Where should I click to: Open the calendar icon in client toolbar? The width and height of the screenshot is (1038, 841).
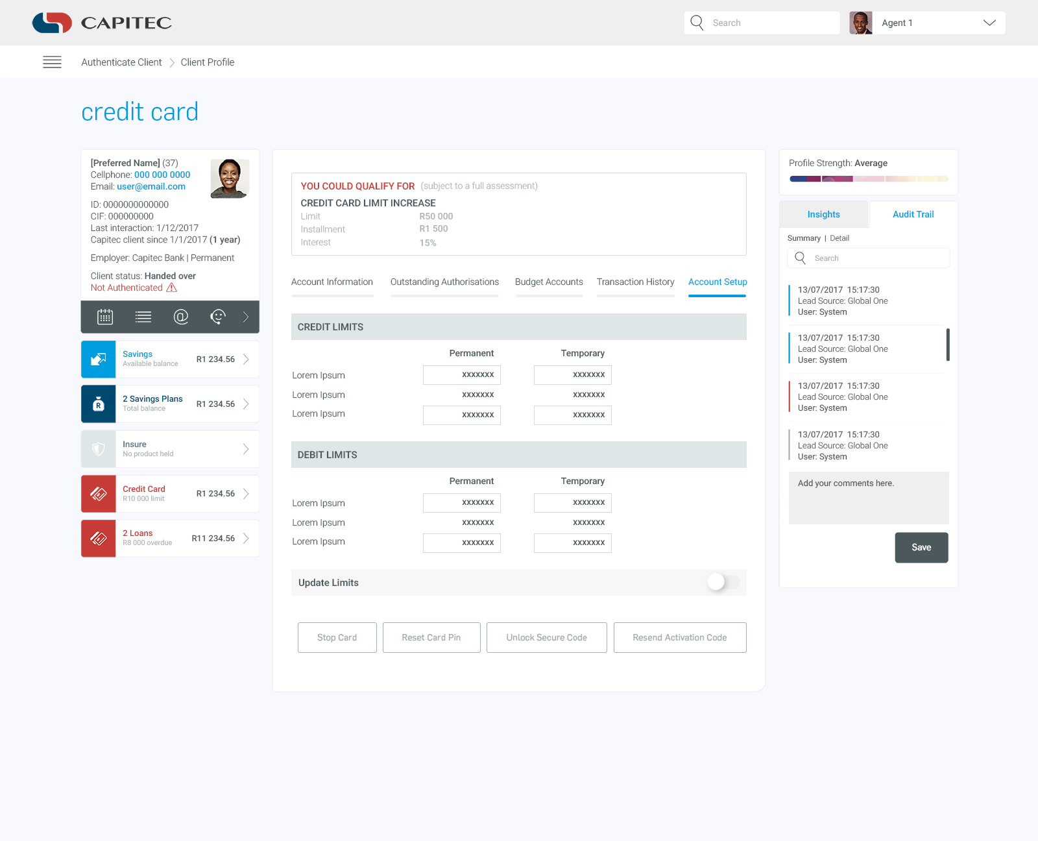(105, 317)
